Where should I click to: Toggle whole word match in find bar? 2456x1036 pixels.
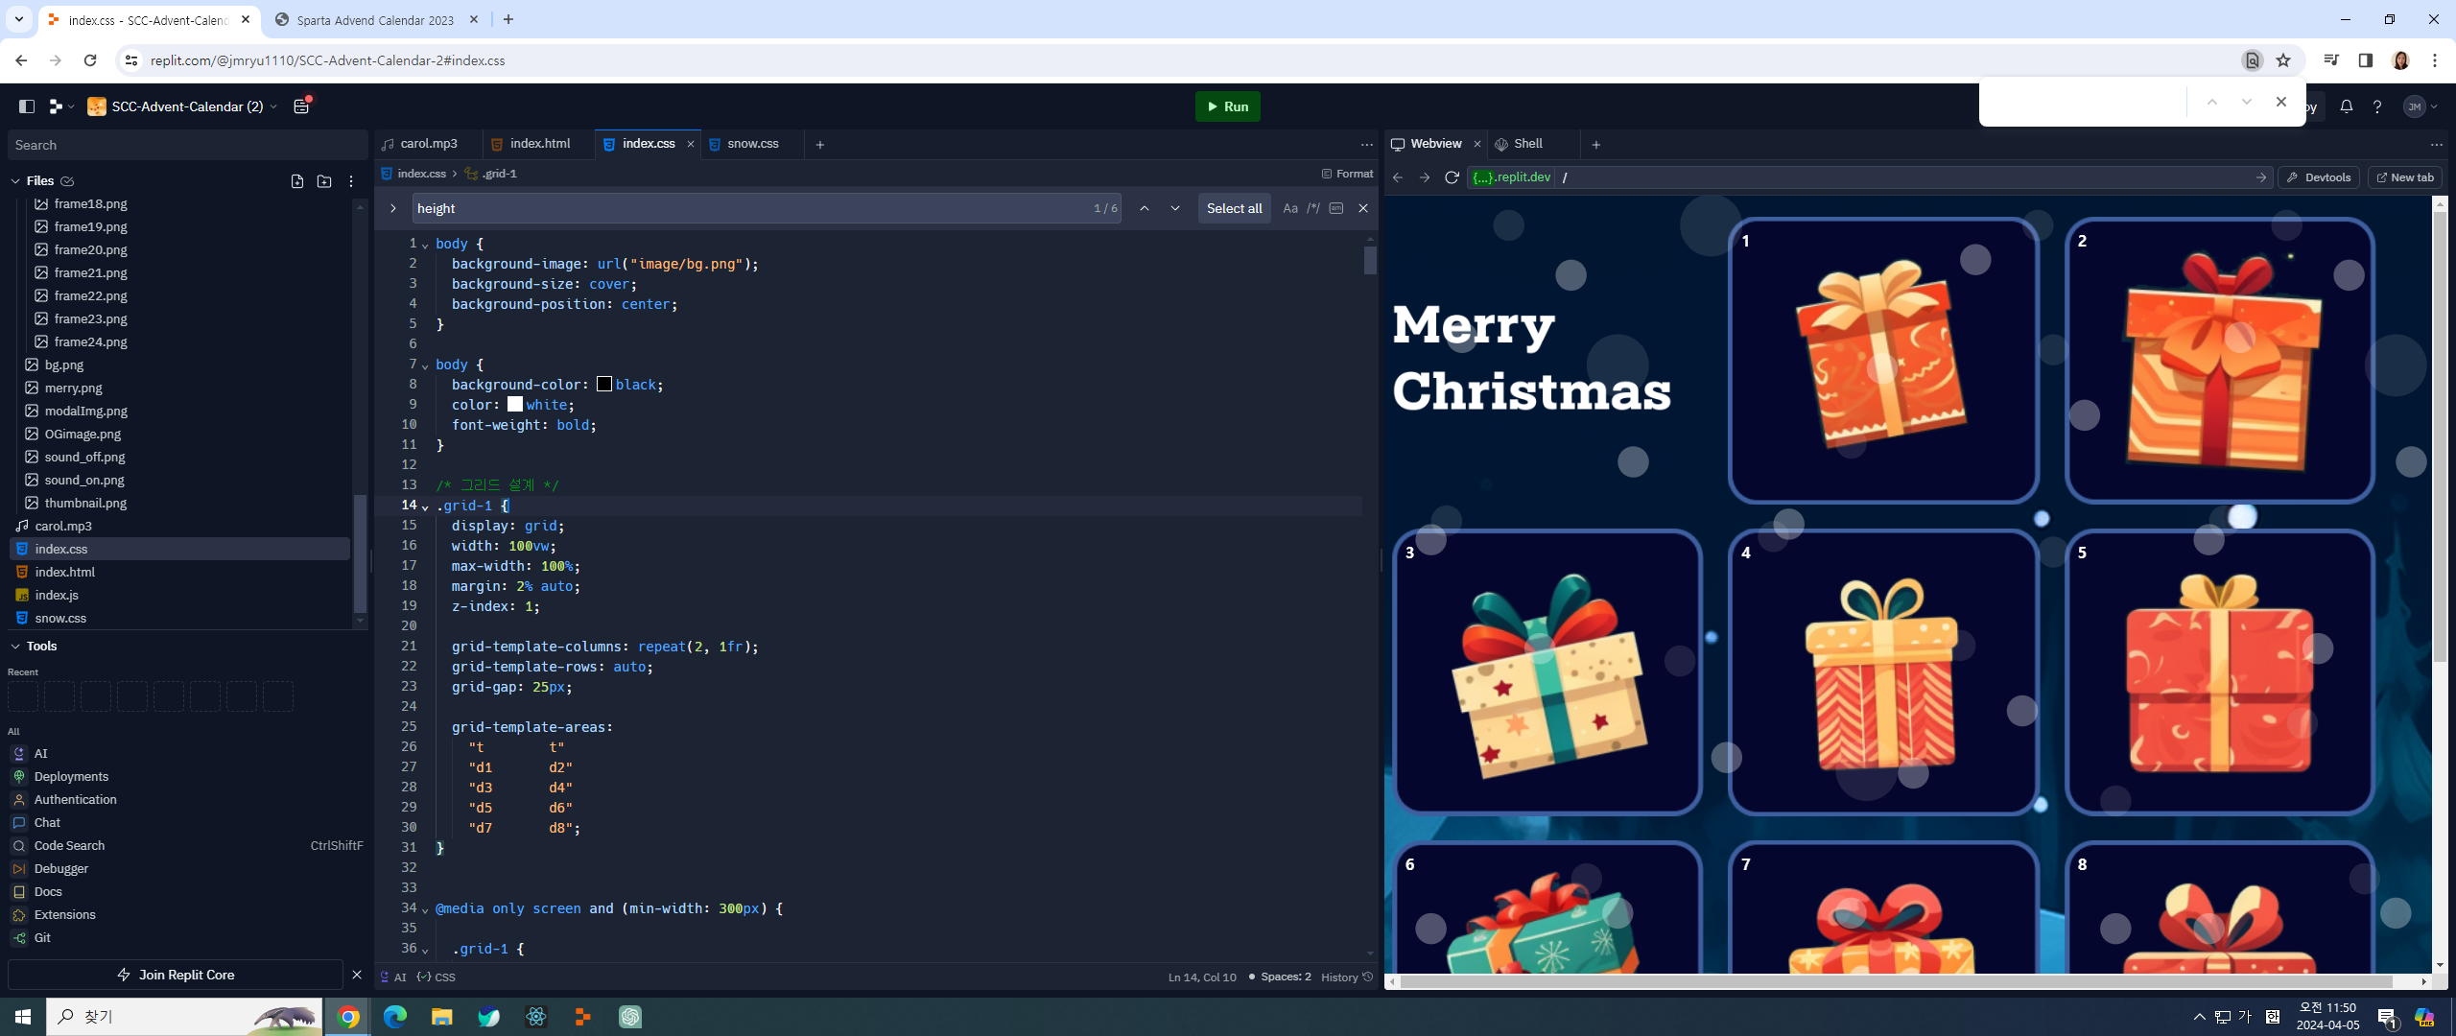pyautogui.click(x=1336, y=208)
